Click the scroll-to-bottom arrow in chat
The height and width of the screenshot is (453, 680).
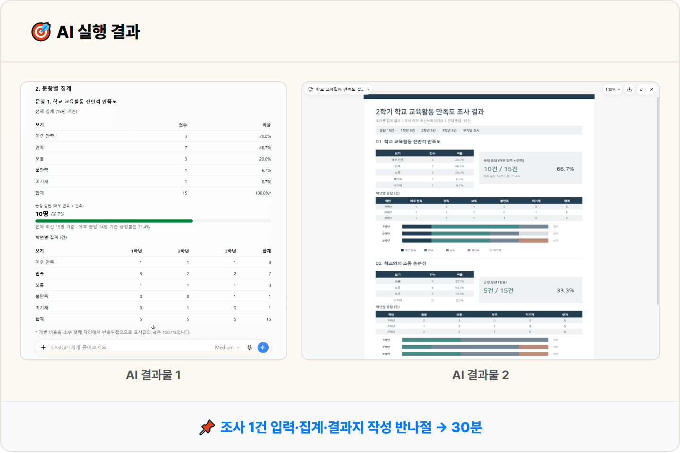point(153,327)
